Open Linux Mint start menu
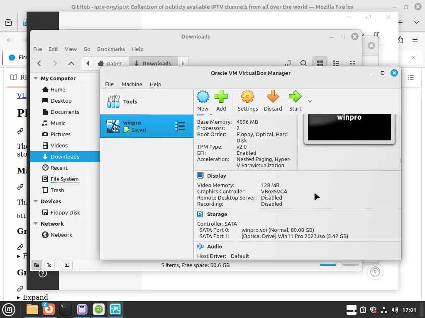The height and width of the screenshot is (318, 425). (x=9, y=309)
